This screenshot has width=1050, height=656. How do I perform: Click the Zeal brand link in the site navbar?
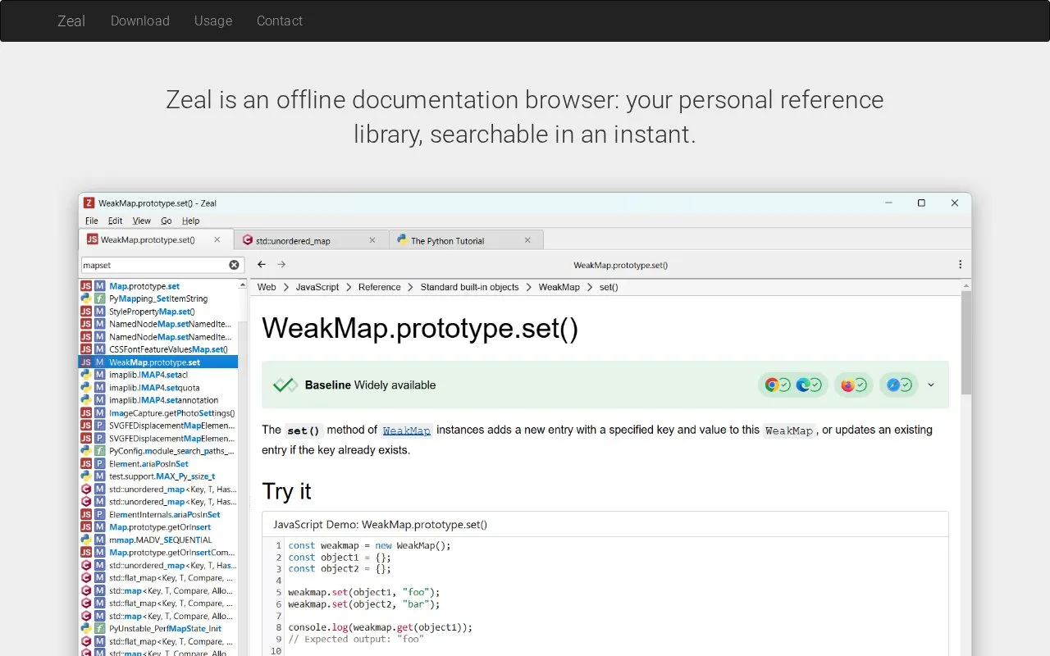pos(71,20)
